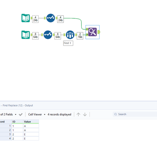Select the bottom Text Input tool
157x167 pixels.
coord(26,35)
